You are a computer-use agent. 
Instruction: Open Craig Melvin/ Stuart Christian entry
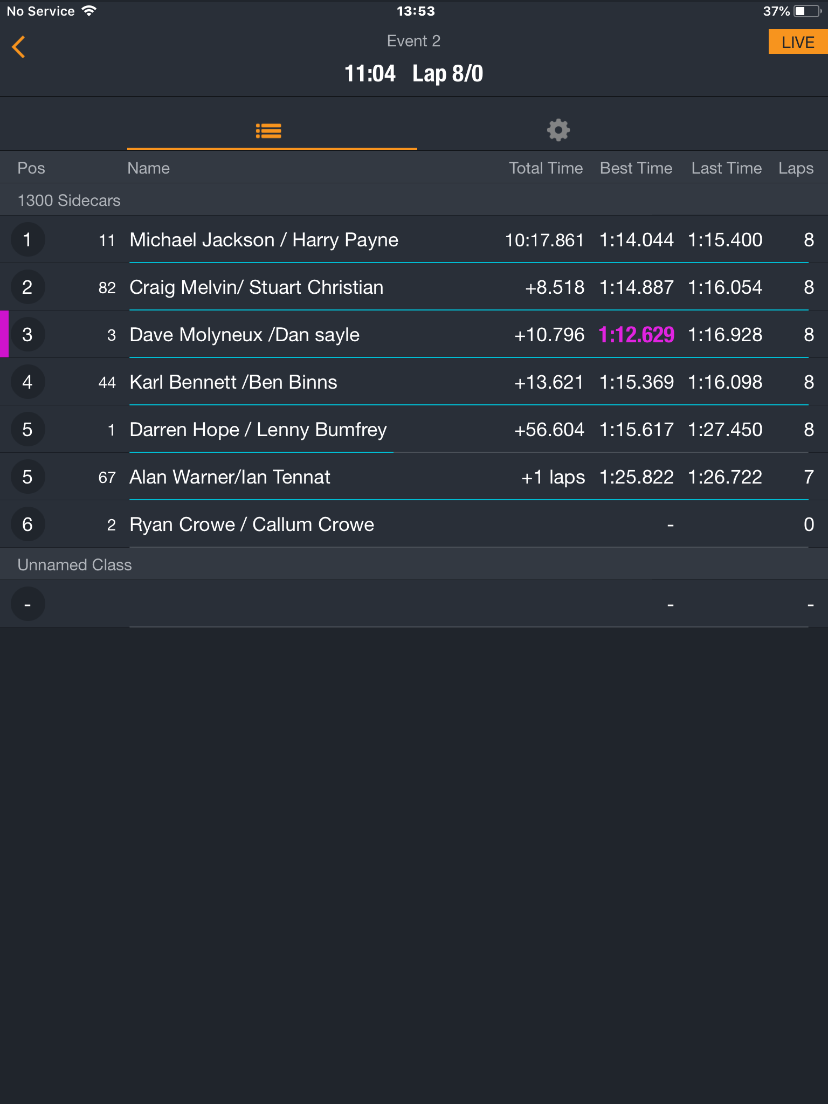click(x=414, y=287)
